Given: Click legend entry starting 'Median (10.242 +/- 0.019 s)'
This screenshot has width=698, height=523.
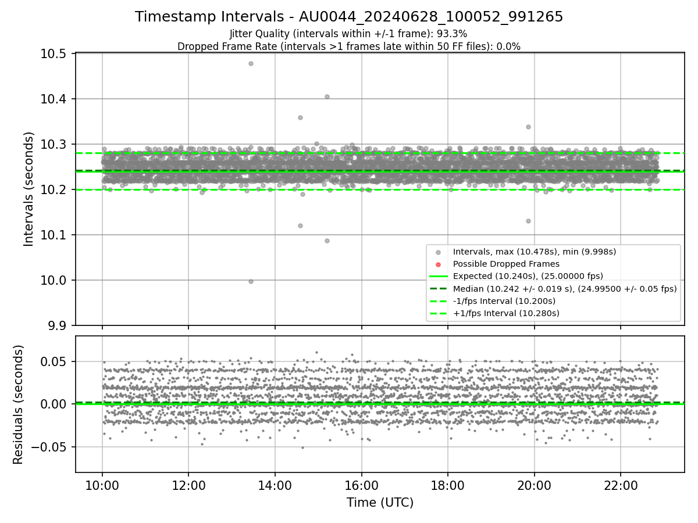Looking at the screenshot, I should point(565,289).
